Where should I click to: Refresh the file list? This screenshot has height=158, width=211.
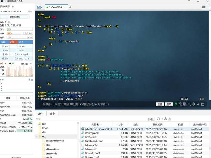158,119
